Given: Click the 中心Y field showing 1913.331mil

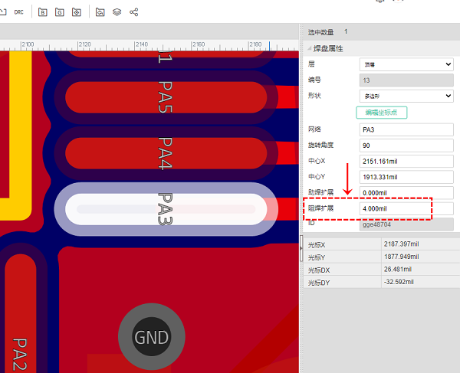Looking at the screenshot, I should tap(406, 177).
